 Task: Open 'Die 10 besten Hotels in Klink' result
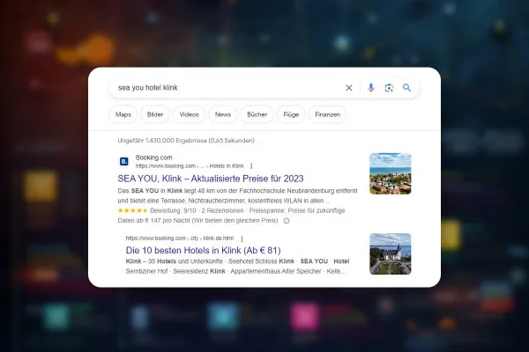(x=203, y=250)
